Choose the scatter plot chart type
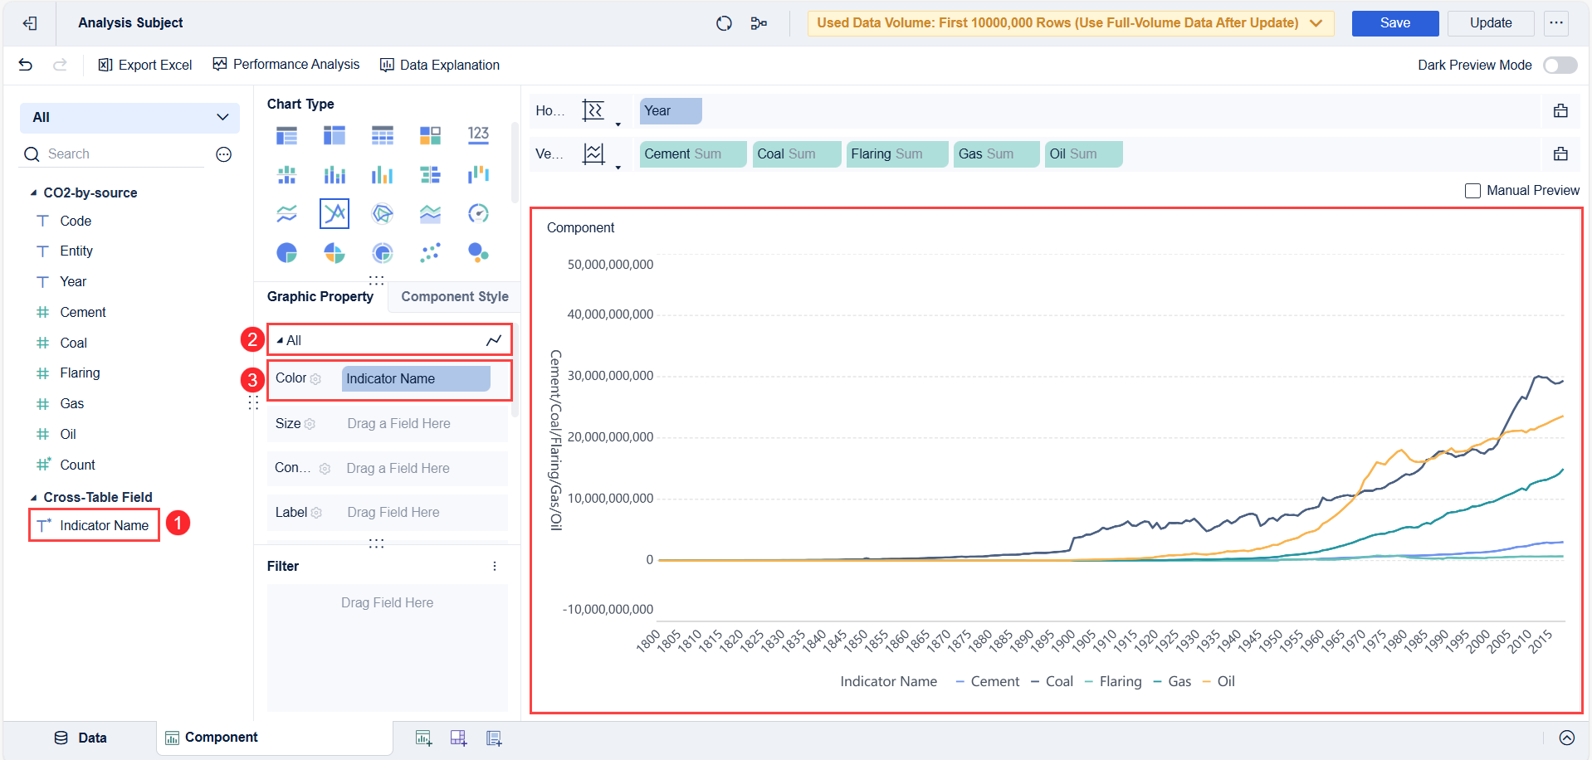The image size is (1592, 760). pos(430,252)
